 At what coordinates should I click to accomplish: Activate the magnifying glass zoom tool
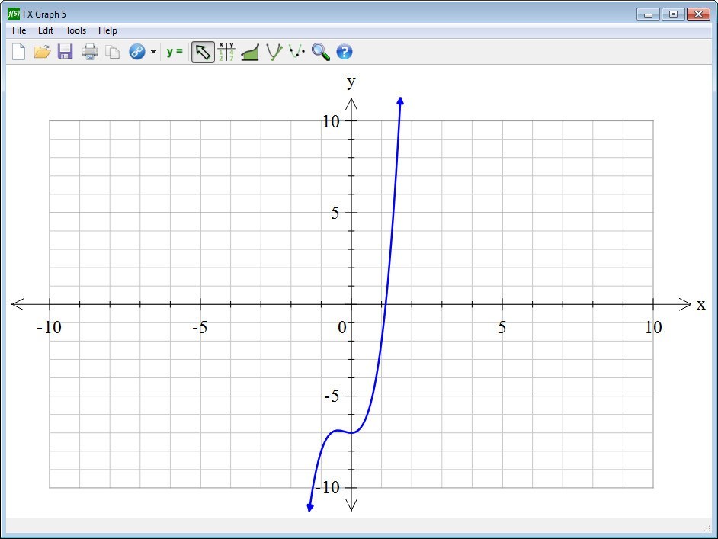pyautogui.click(x=321, y=52)
